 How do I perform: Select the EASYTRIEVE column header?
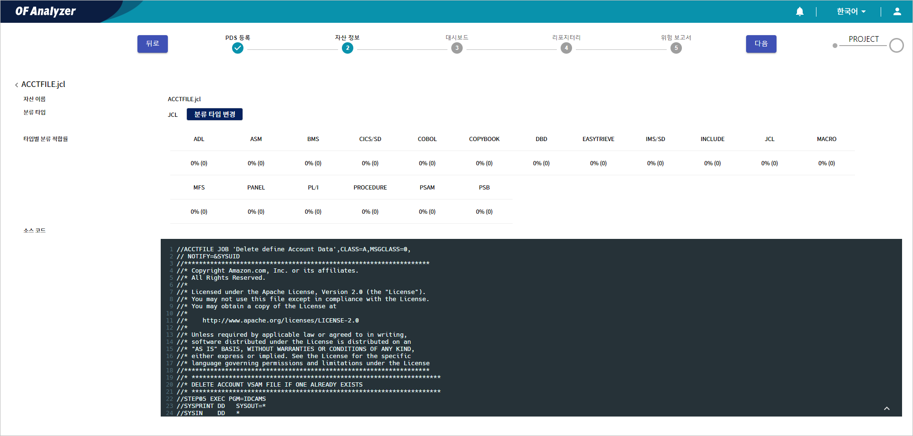click(598, 139)
